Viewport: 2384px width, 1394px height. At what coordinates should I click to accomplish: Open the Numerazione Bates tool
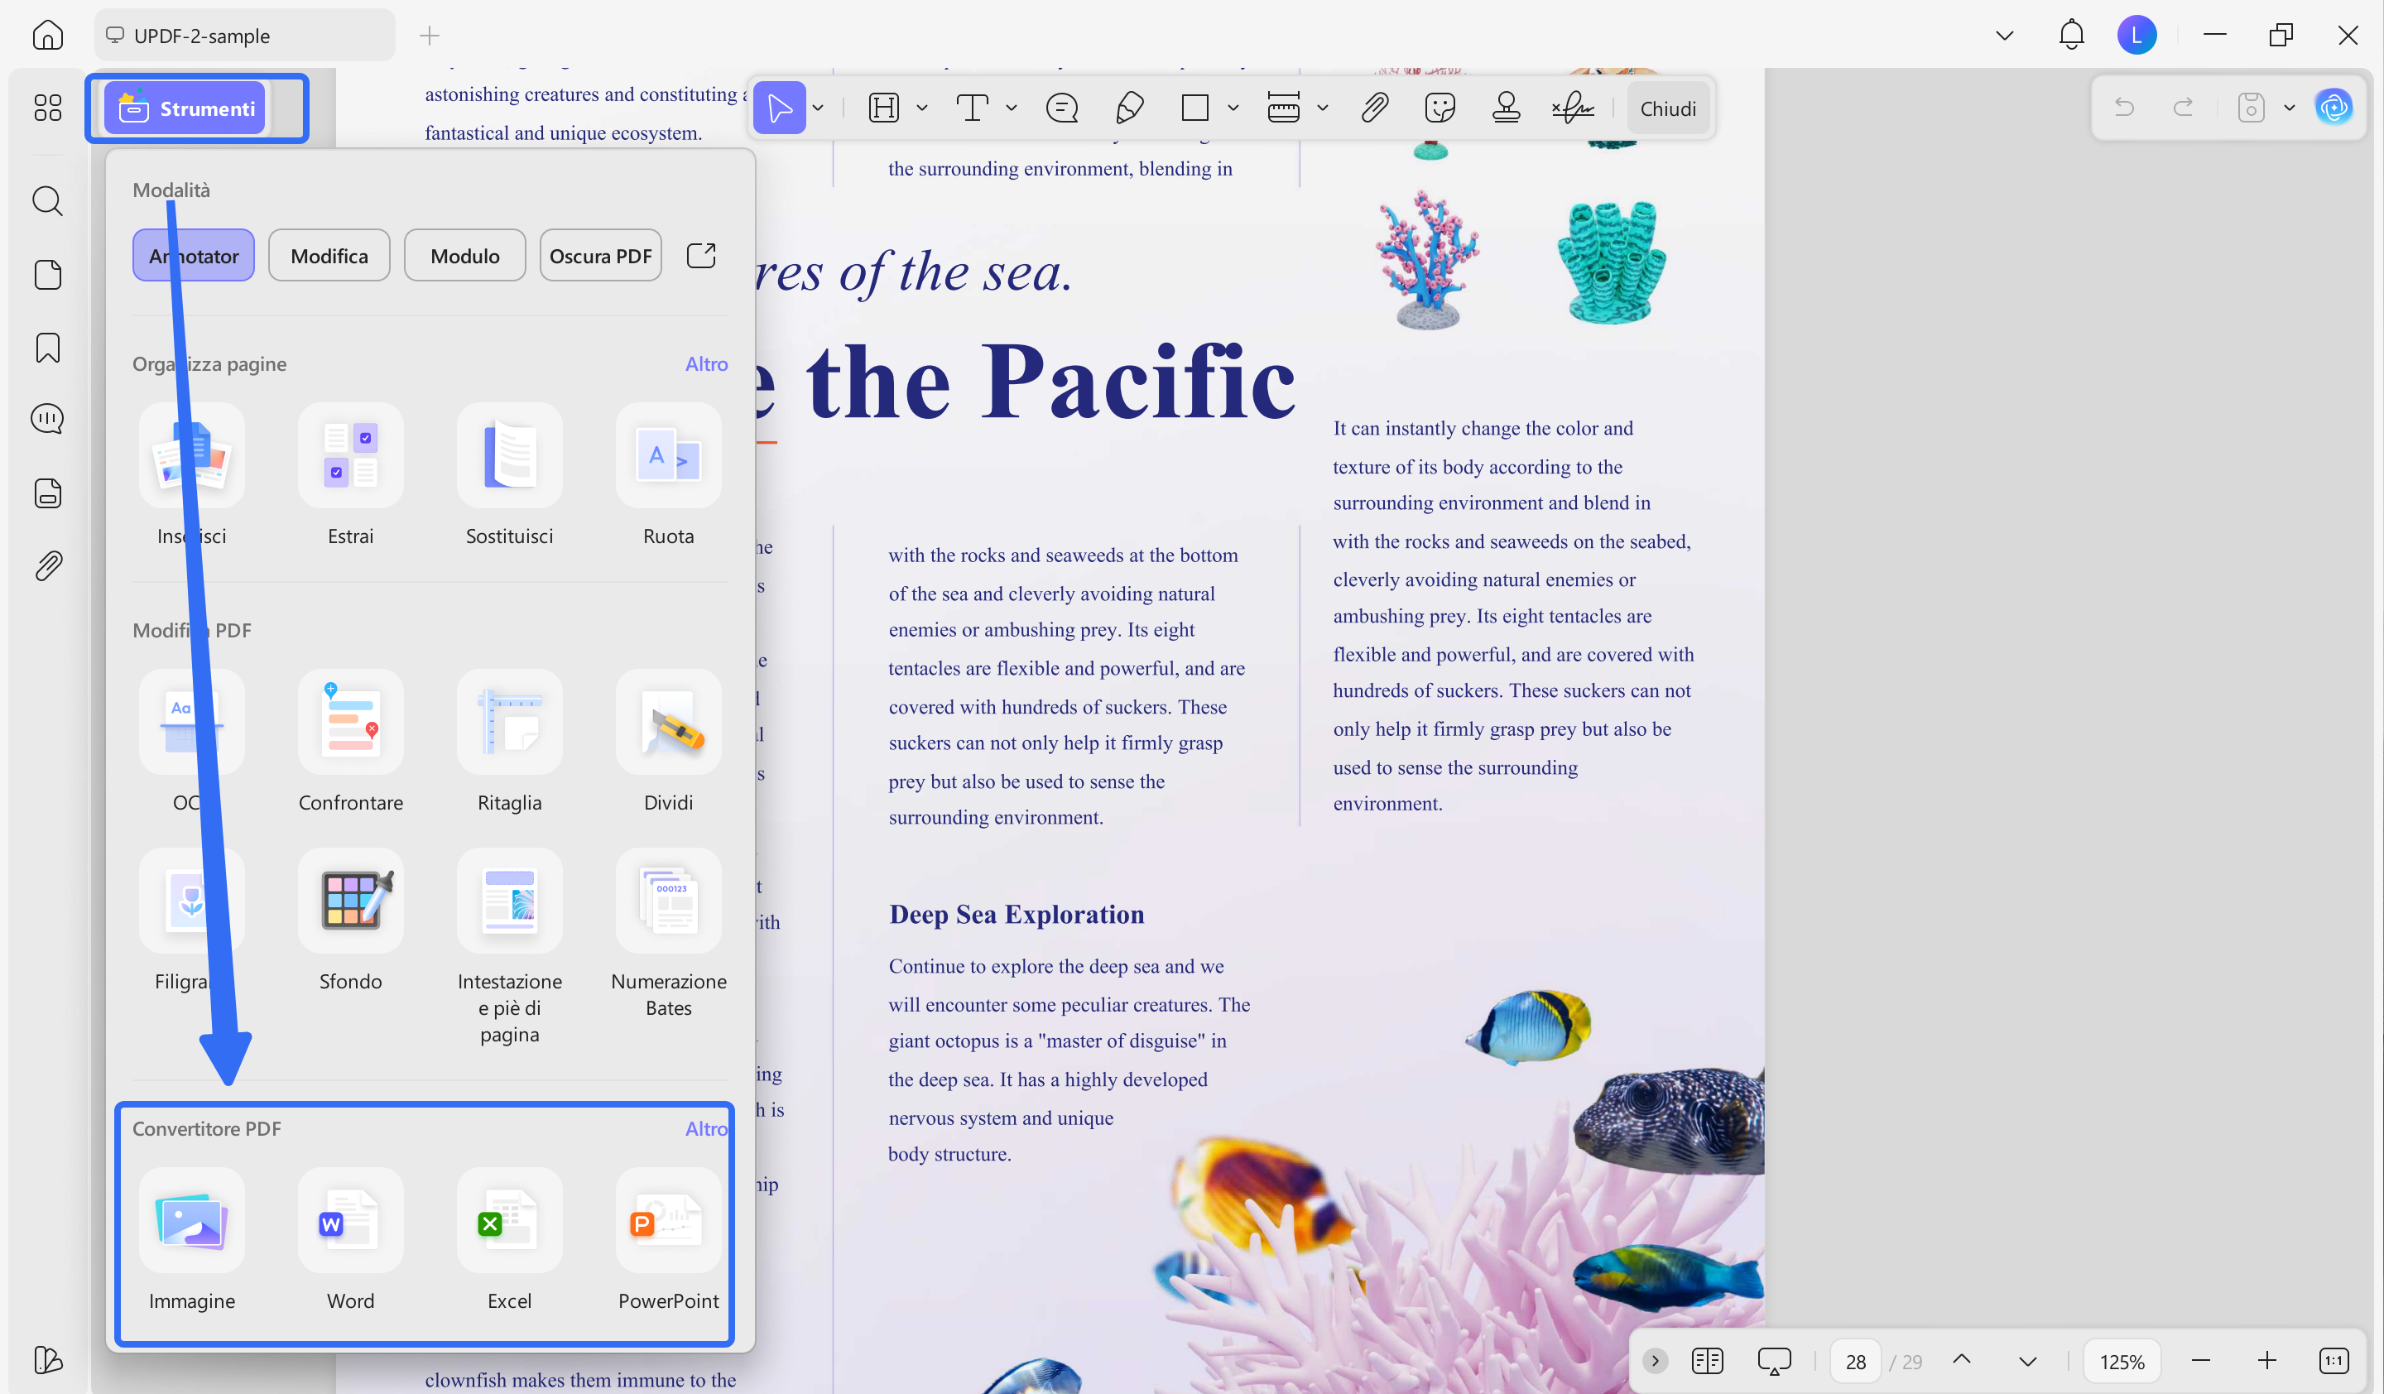(x=669, y=935)
